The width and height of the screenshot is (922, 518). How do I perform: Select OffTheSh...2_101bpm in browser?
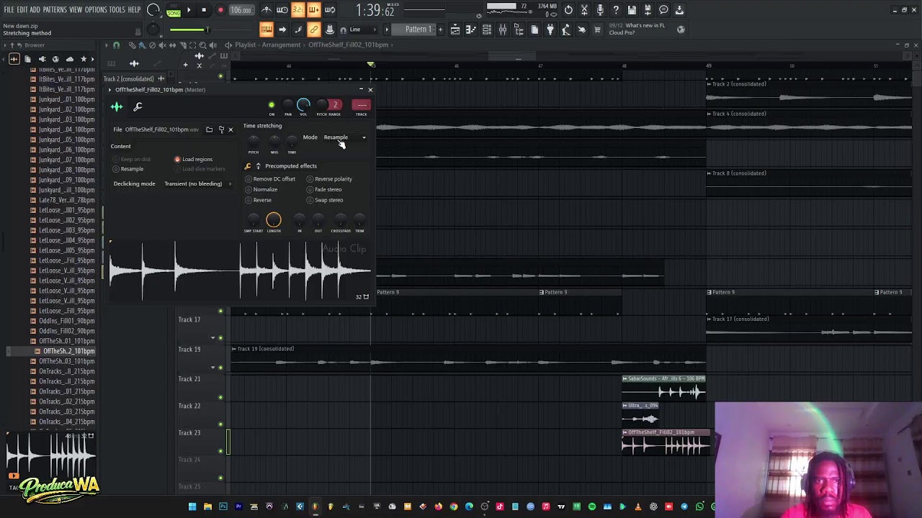[68, 351]
